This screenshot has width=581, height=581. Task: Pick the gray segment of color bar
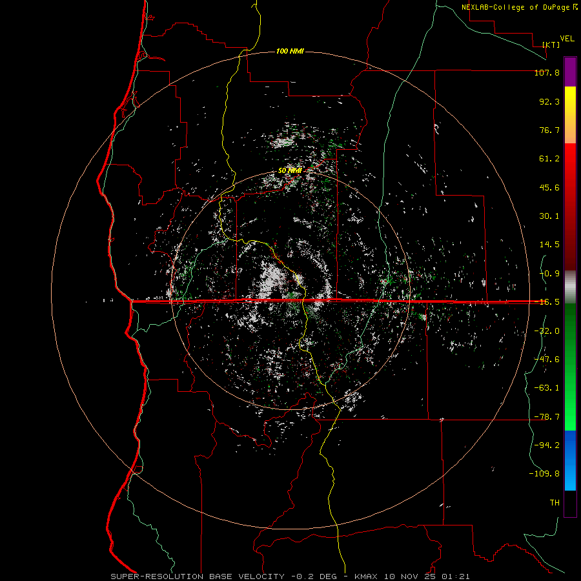click(570, 287)
